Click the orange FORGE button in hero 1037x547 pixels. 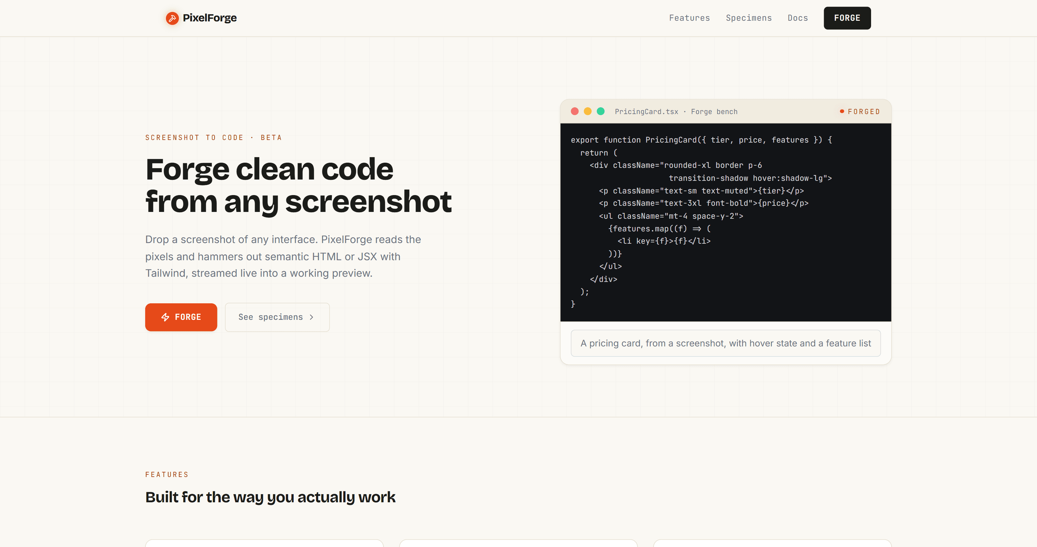181,317
